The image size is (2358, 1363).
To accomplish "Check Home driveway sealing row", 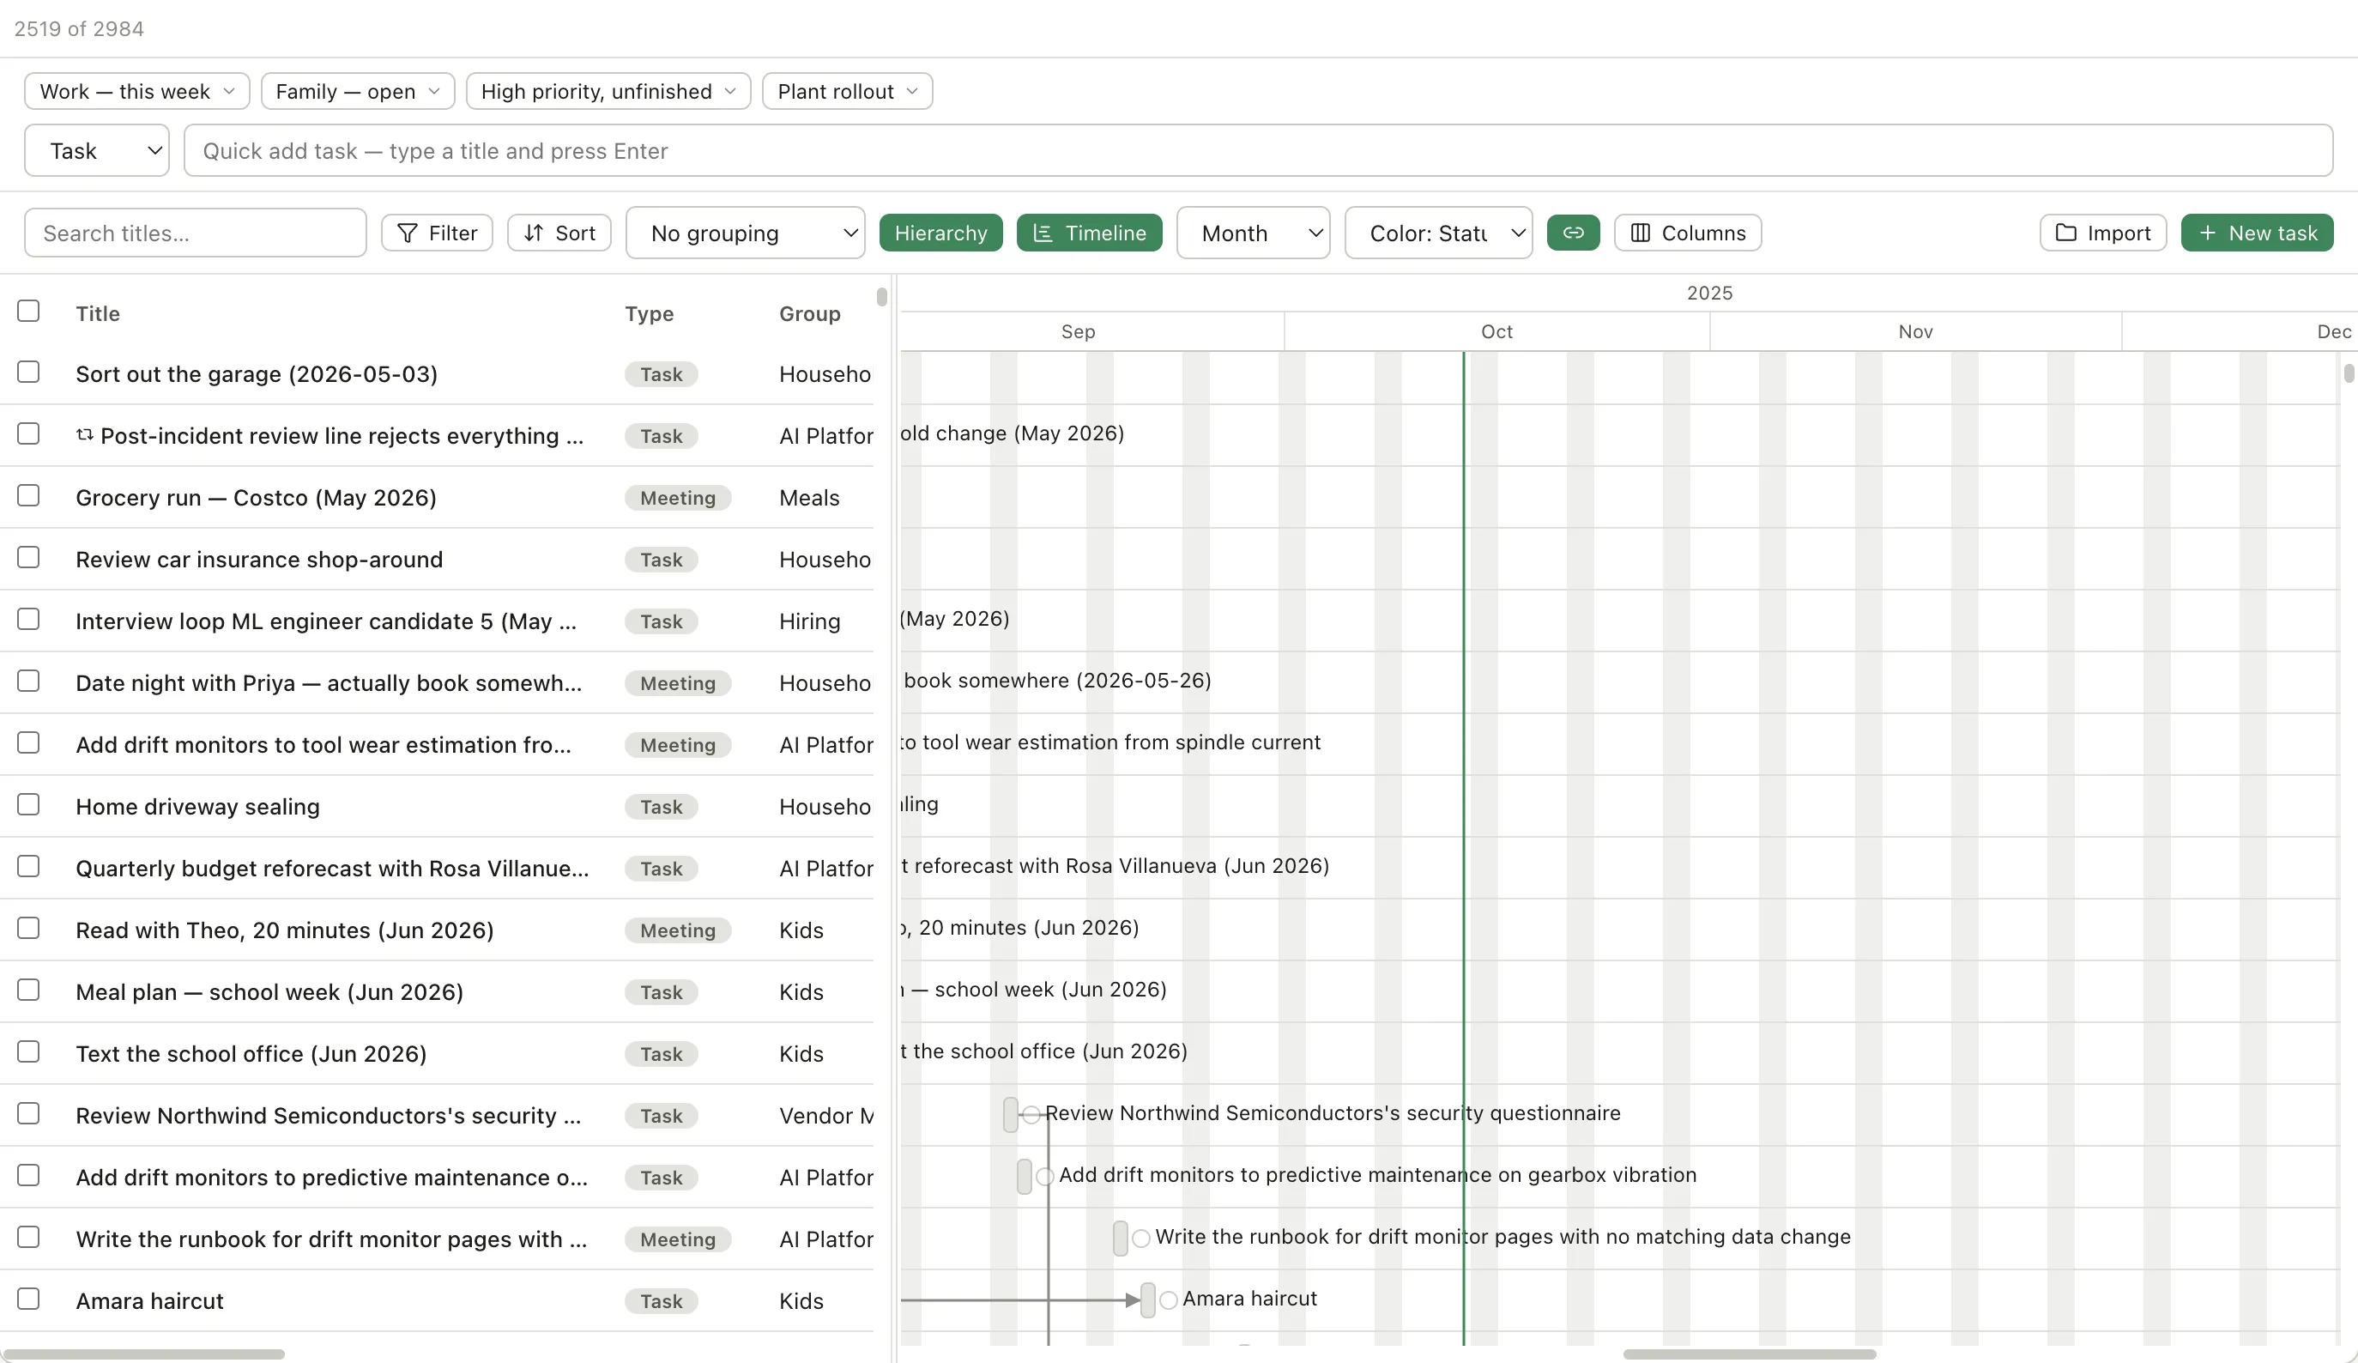I will click(28, 804).
